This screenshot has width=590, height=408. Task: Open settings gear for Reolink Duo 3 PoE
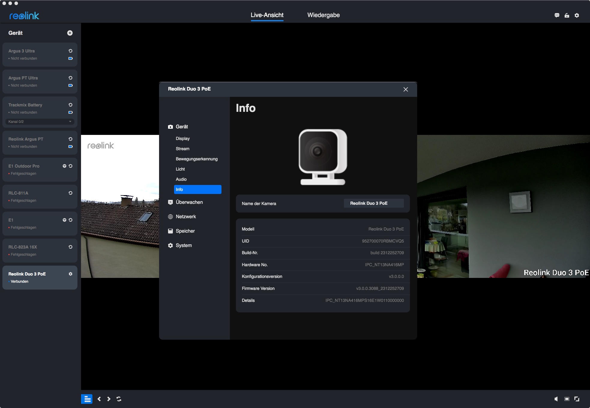(x=71, y=274)
